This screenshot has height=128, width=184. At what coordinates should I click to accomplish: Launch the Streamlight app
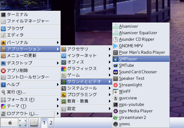141,85
